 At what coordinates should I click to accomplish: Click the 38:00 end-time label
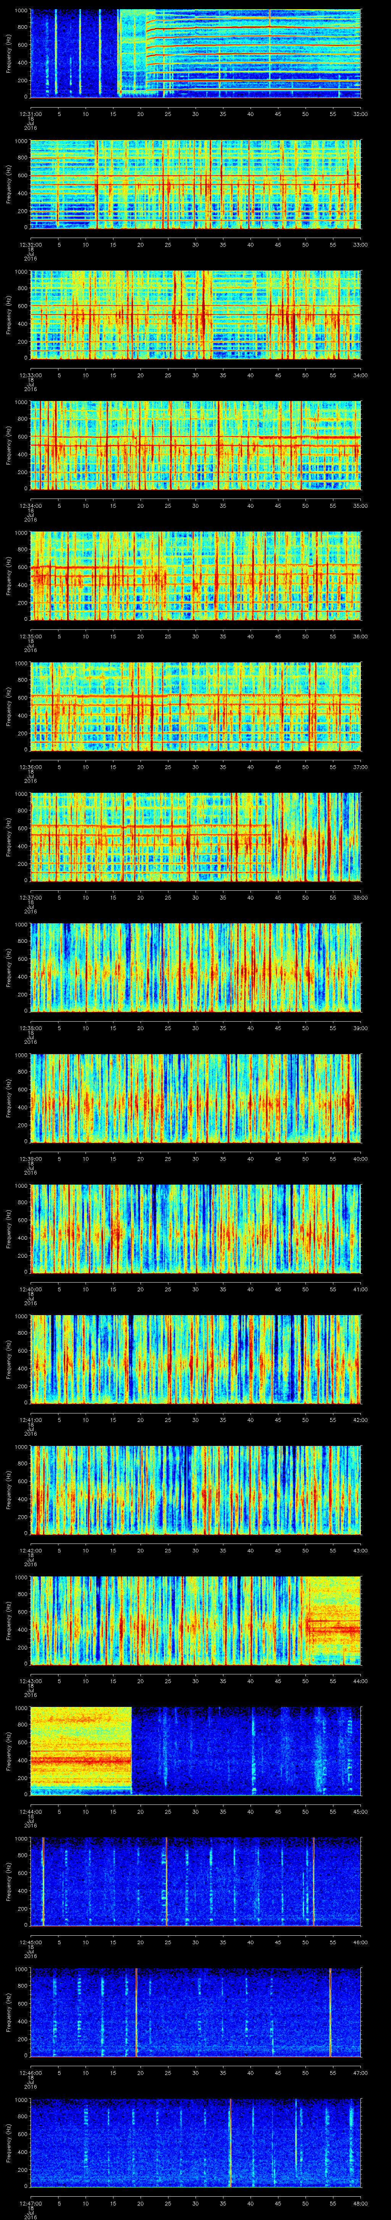click(360, 897)
